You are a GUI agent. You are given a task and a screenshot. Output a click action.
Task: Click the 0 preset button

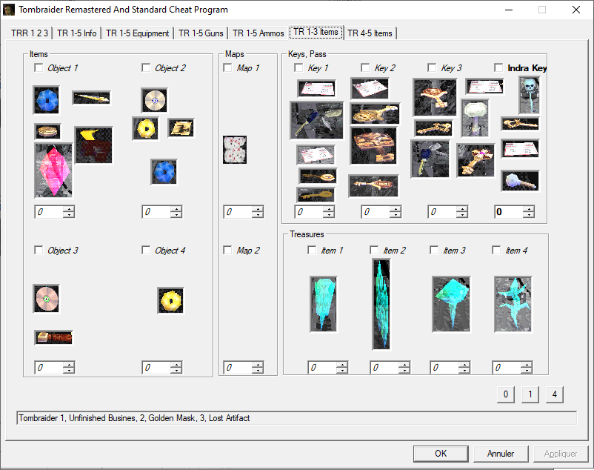coord(506,394)
